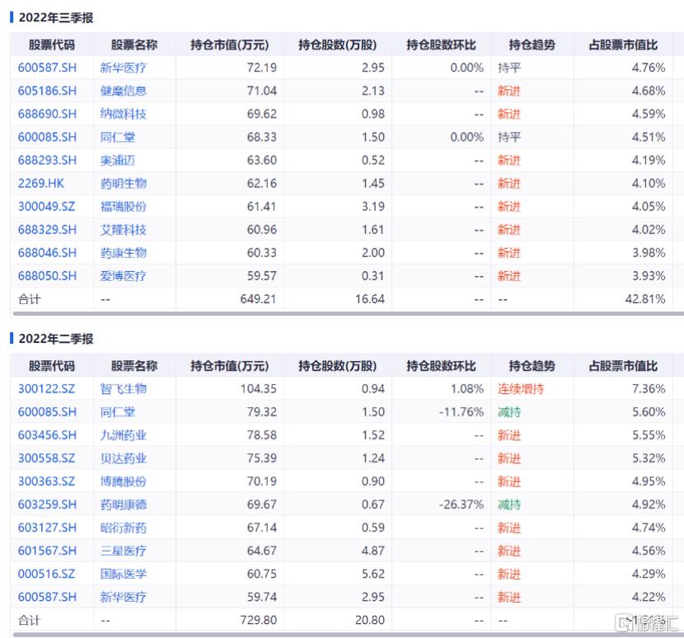Select the 7.36% share cell for 智飞生物
The width and height of the screenshot is (684, 638).
coord(649,389)
